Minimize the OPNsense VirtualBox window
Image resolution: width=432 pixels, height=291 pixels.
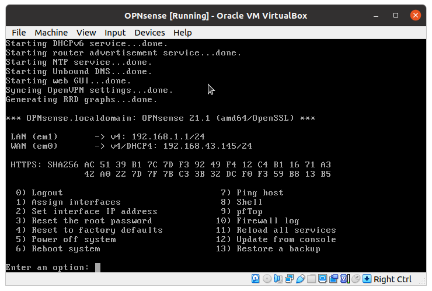(376, 15)
